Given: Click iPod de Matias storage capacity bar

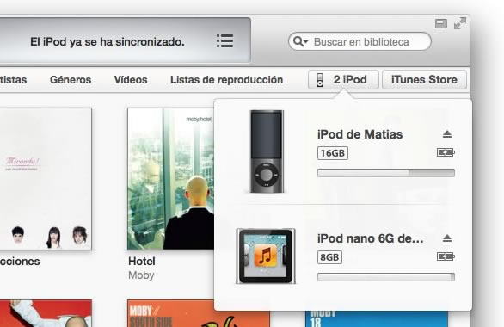Looking at the screenshot, I should coord(386,173).
